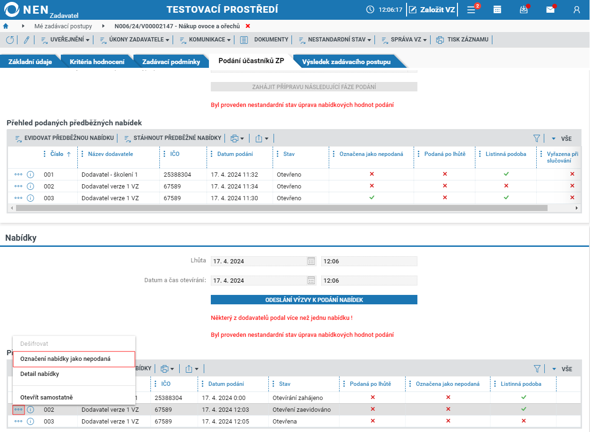Viewport: 590px width, 432px height.
Task: Open the mail envelope icon
Action: pyautogui.click(x=550, y=9)
